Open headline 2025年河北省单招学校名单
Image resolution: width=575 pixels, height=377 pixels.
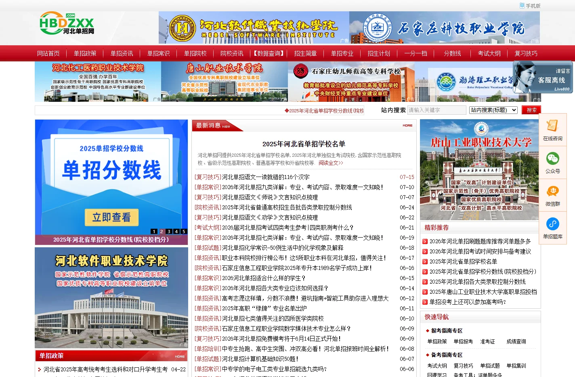304,144
